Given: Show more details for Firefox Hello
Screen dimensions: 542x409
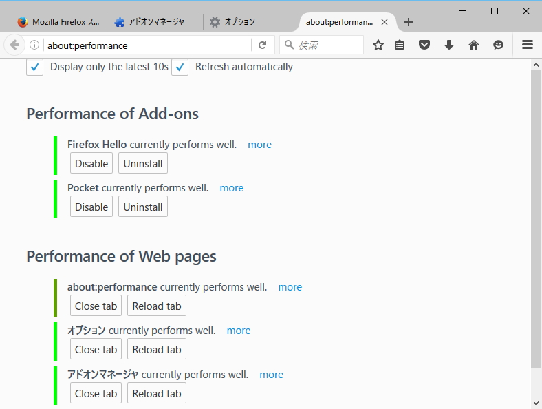Looking at the screenshot, I should tap(259, 145).
